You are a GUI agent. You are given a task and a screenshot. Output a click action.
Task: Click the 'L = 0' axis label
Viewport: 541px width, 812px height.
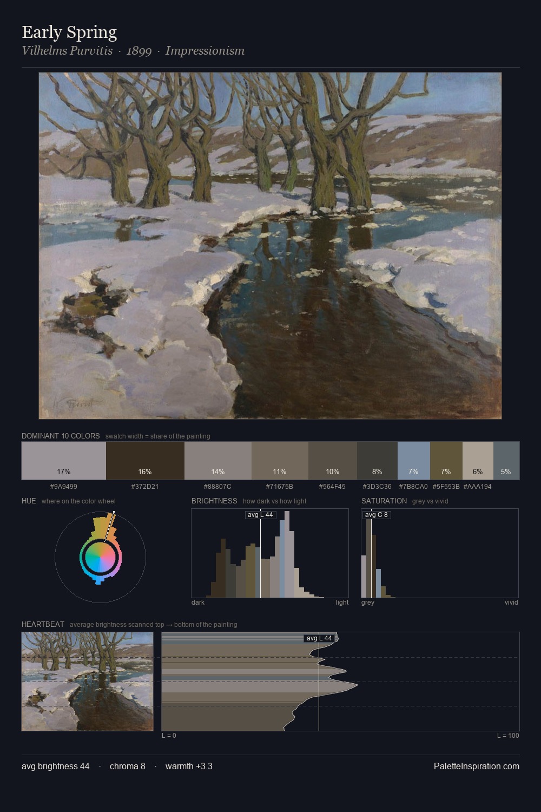pos(169,735)
